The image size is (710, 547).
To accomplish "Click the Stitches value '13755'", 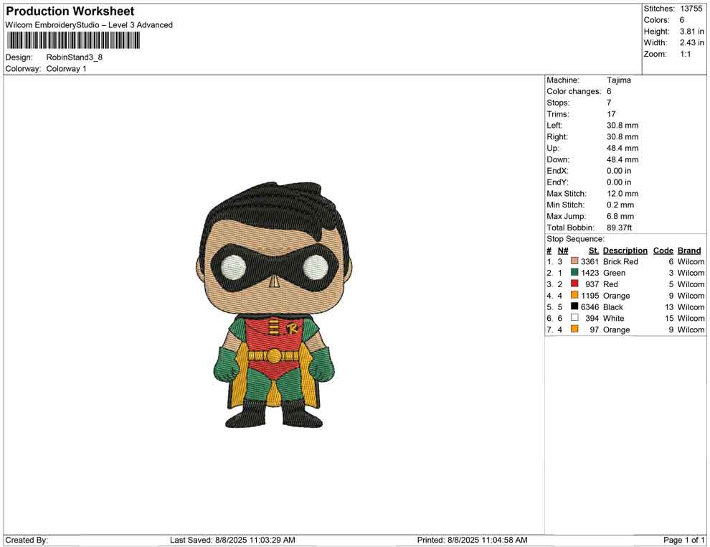I will pos(691,9).
